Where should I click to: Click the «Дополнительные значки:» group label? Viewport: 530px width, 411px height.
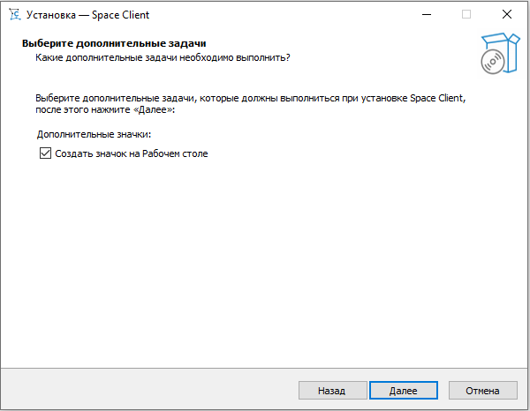pyautogui.click(x=94, y=134)
